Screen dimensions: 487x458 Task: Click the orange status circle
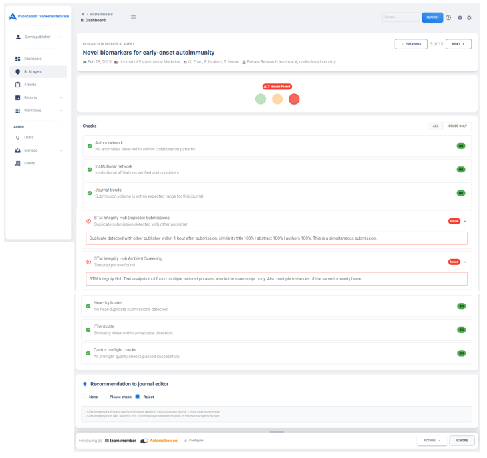pos(277,99)
